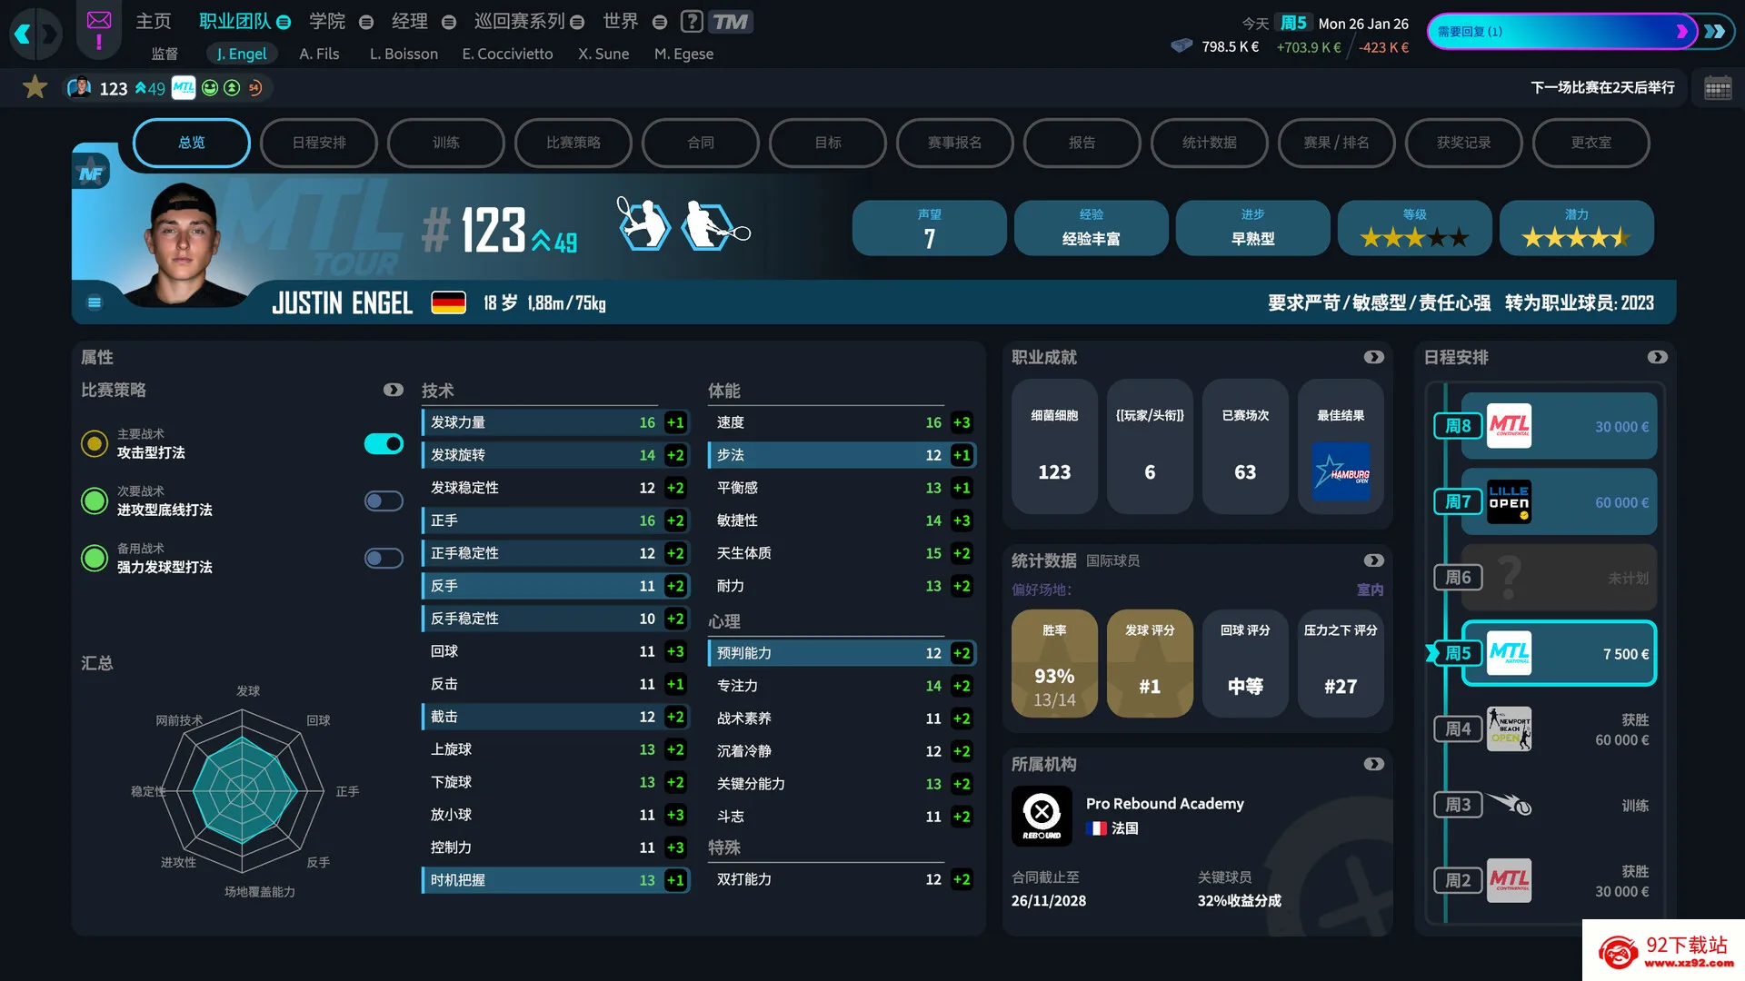Click the player hamburger menu icon
Screen dimensions: 1745x981
pos(95,302)
